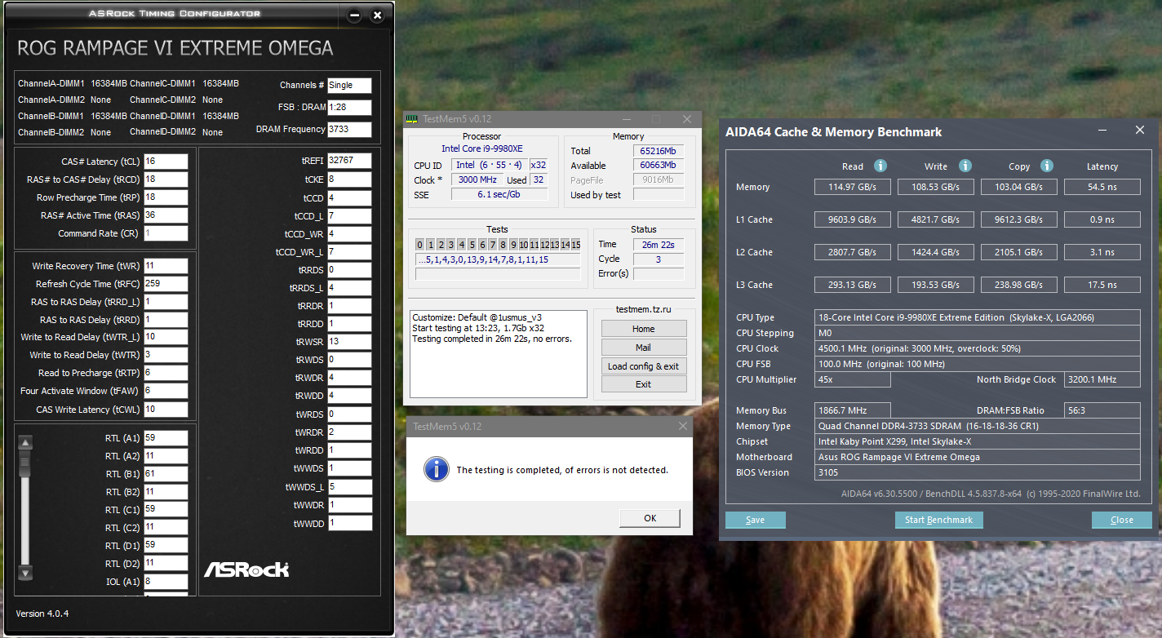
Task: Close the ASRock Timing Configurator window
Action: coord(377,15)
